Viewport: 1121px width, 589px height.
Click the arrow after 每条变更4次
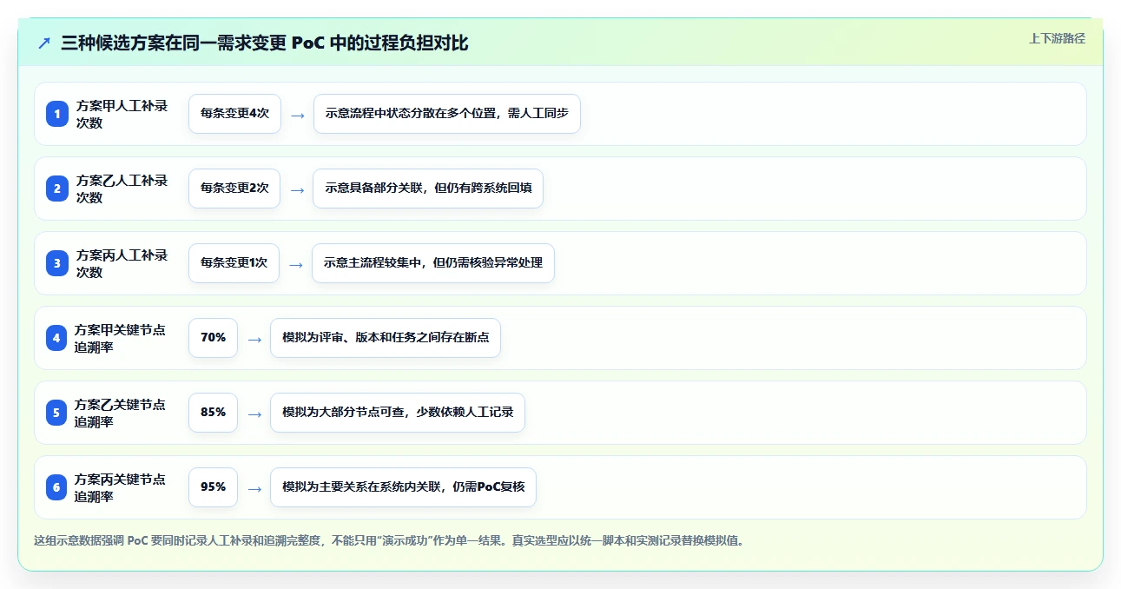[x=298, y=115]
